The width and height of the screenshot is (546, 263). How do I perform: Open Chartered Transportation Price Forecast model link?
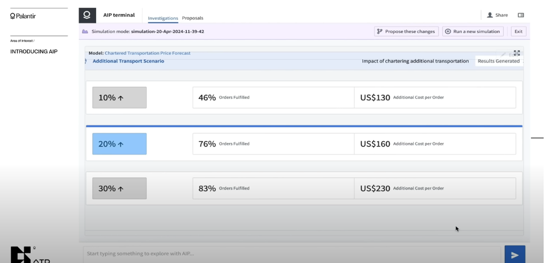click(x=147, y=53)
